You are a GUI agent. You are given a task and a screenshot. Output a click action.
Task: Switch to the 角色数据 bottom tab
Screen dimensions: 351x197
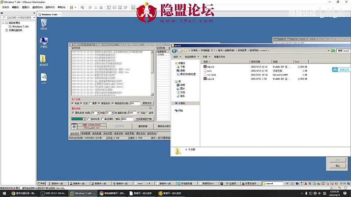(x=97, y=134)
